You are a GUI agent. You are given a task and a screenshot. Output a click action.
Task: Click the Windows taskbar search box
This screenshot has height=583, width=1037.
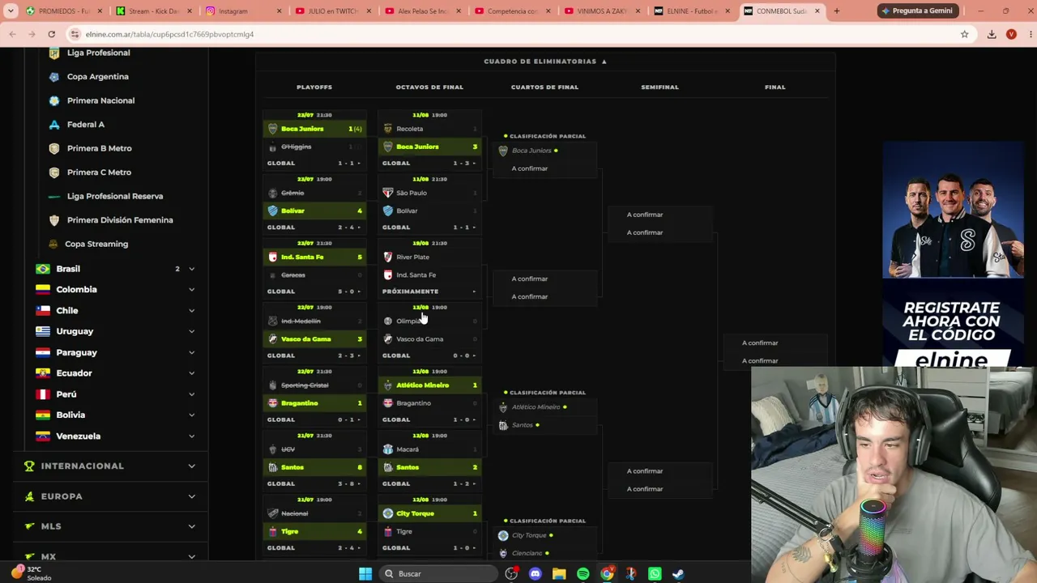[x=438, y=573]
